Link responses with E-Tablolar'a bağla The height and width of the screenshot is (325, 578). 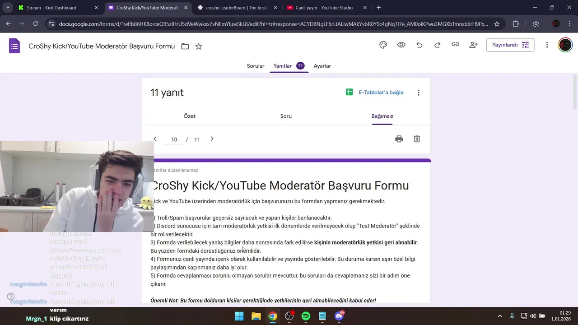pyautogui.click(x=375, y=93)
